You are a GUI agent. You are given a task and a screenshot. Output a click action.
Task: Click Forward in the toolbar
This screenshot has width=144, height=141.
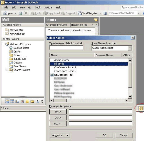[x=68, y=13]
